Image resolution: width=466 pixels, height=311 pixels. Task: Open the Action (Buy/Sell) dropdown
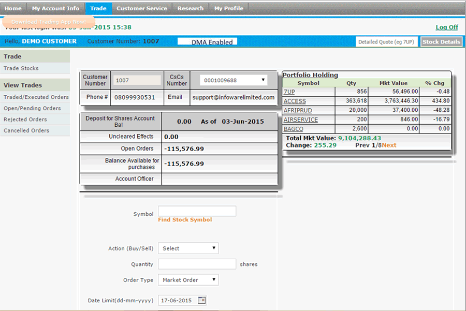[x=188, y=248]
